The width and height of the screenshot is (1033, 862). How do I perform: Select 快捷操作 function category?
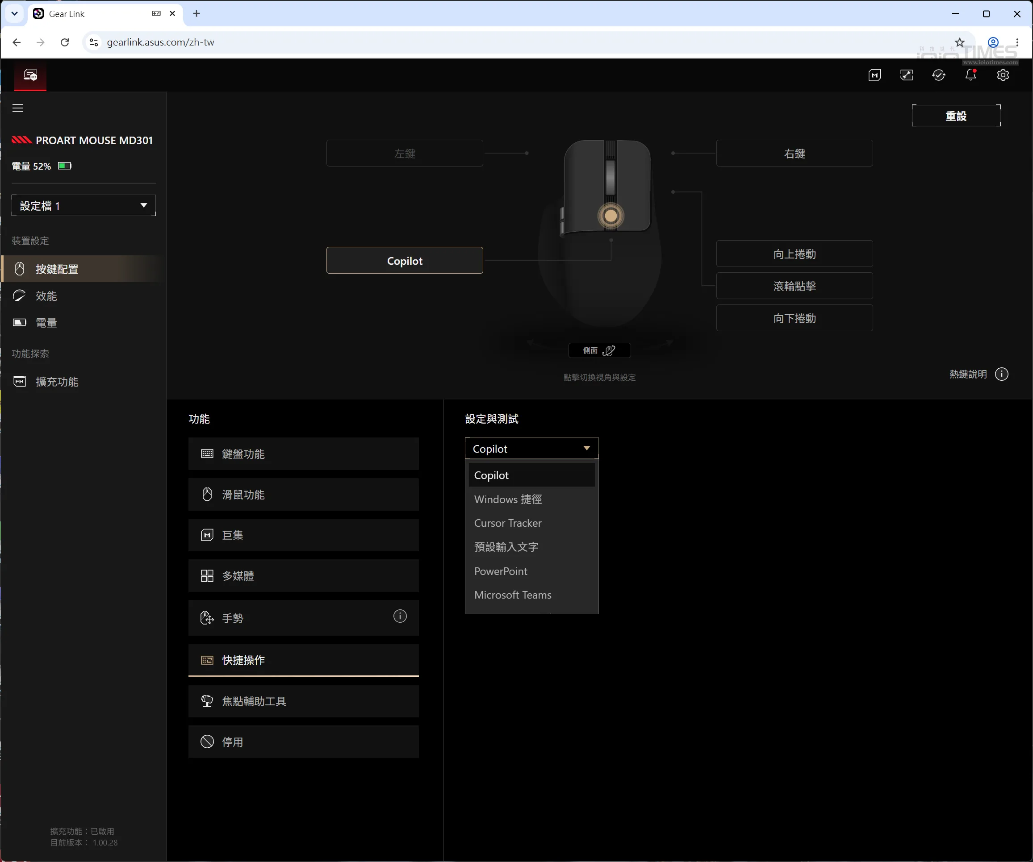[304, 660]
